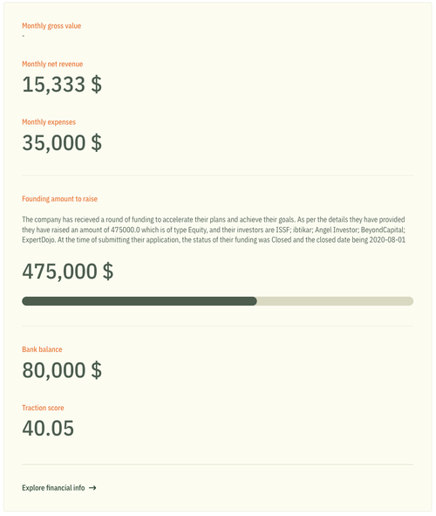Viewport: 436px width, 516px height.
Task: Select the Monthly gross value label
Action: 51,25
